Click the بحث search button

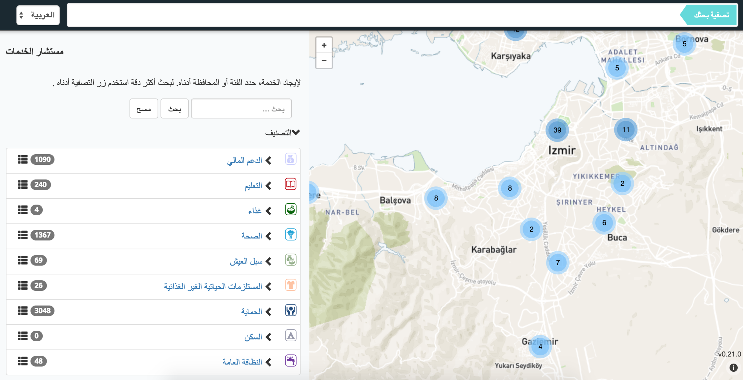point(174,109)
